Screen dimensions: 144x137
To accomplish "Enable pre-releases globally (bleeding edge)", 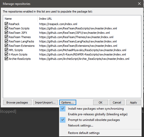I will click(100, 114).
